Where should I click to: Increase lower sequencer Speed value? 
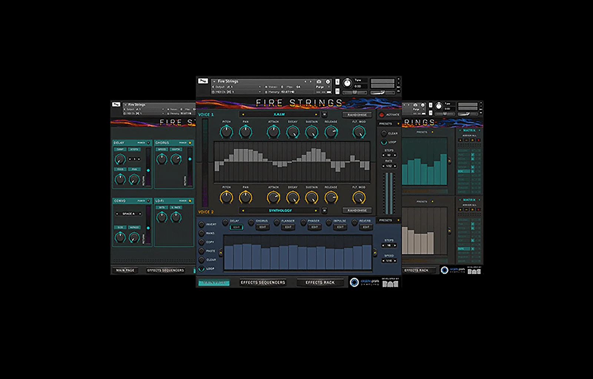click(395, 261)
